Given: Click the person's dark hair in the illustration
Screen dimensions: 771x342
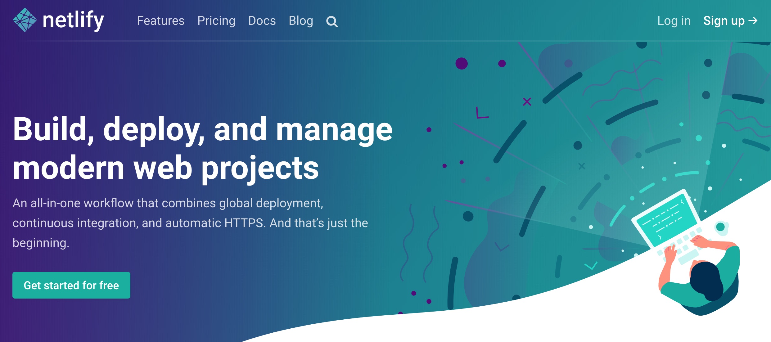Looking at the screenshot, I should point(707,280).
